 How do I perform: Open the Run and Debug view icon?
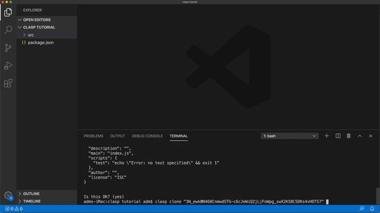[x=8, y=66]
